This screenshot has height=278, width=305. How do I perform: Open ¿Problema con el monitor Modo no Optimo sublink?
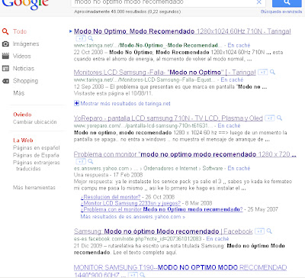[162, 209]
